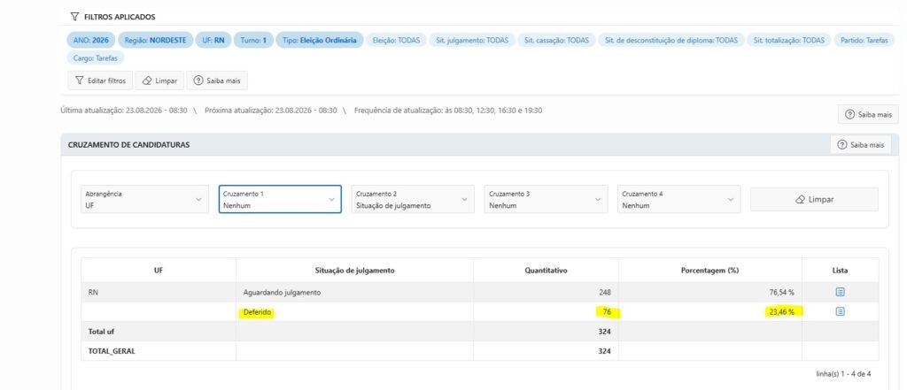Click the quantity value 76

coord(608,312)
